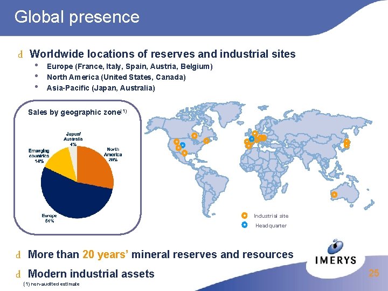Select the 'Asia-Pacific (Japan, Australia)' bullet
Viewport: 388px width, 291px height.
point(101,88)
